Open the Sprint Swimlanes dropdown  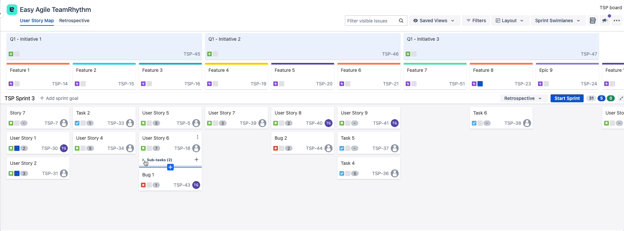coord(557,21)
